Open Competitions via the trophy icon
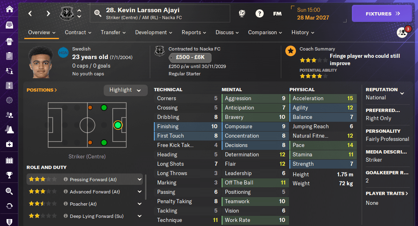Image resolution: width=418 pixels, height=226 pixels. pyautogui.click(x=9, y=176)
